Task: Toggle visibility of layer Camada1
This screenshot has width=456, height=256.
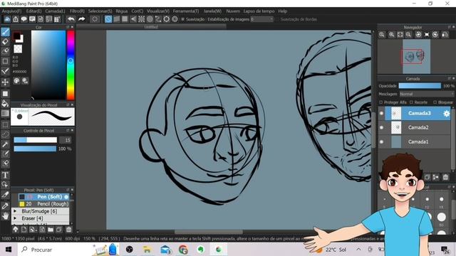Action: (x=382, y=142)
